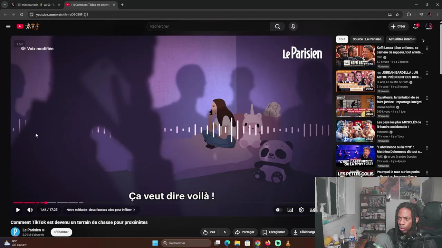
Task: Save the video with Enregistrer
Action: [x=273, y=232]
